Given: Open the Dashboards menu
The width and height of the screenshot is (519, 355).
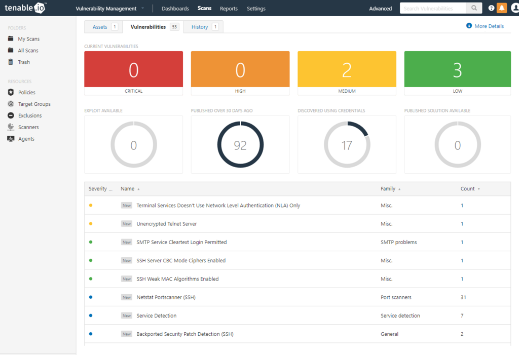Looking at the screenshot, I should 175,8.
